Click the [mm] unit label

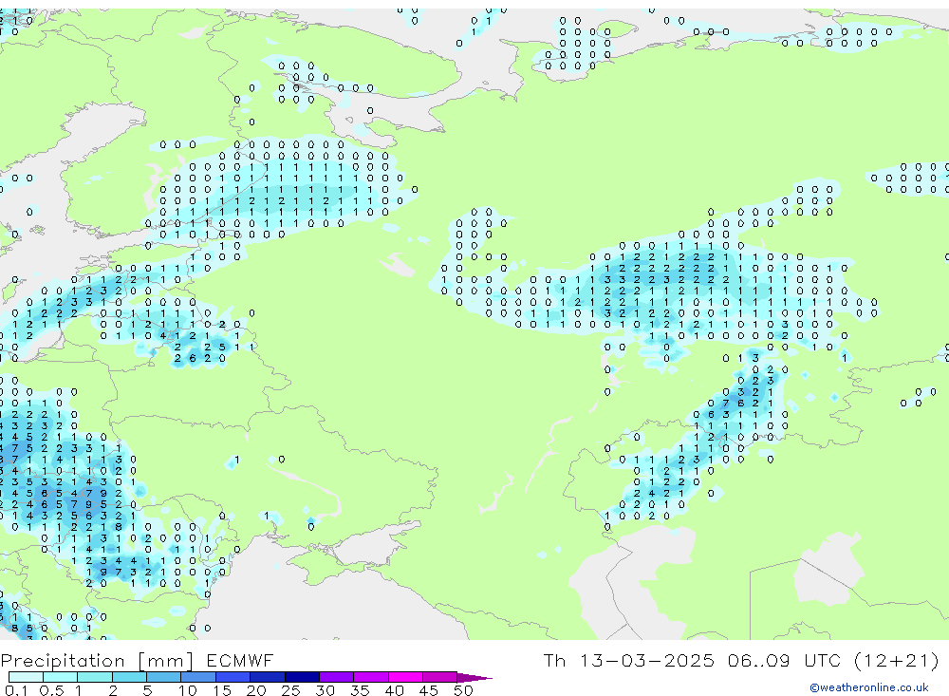point(166,660)
